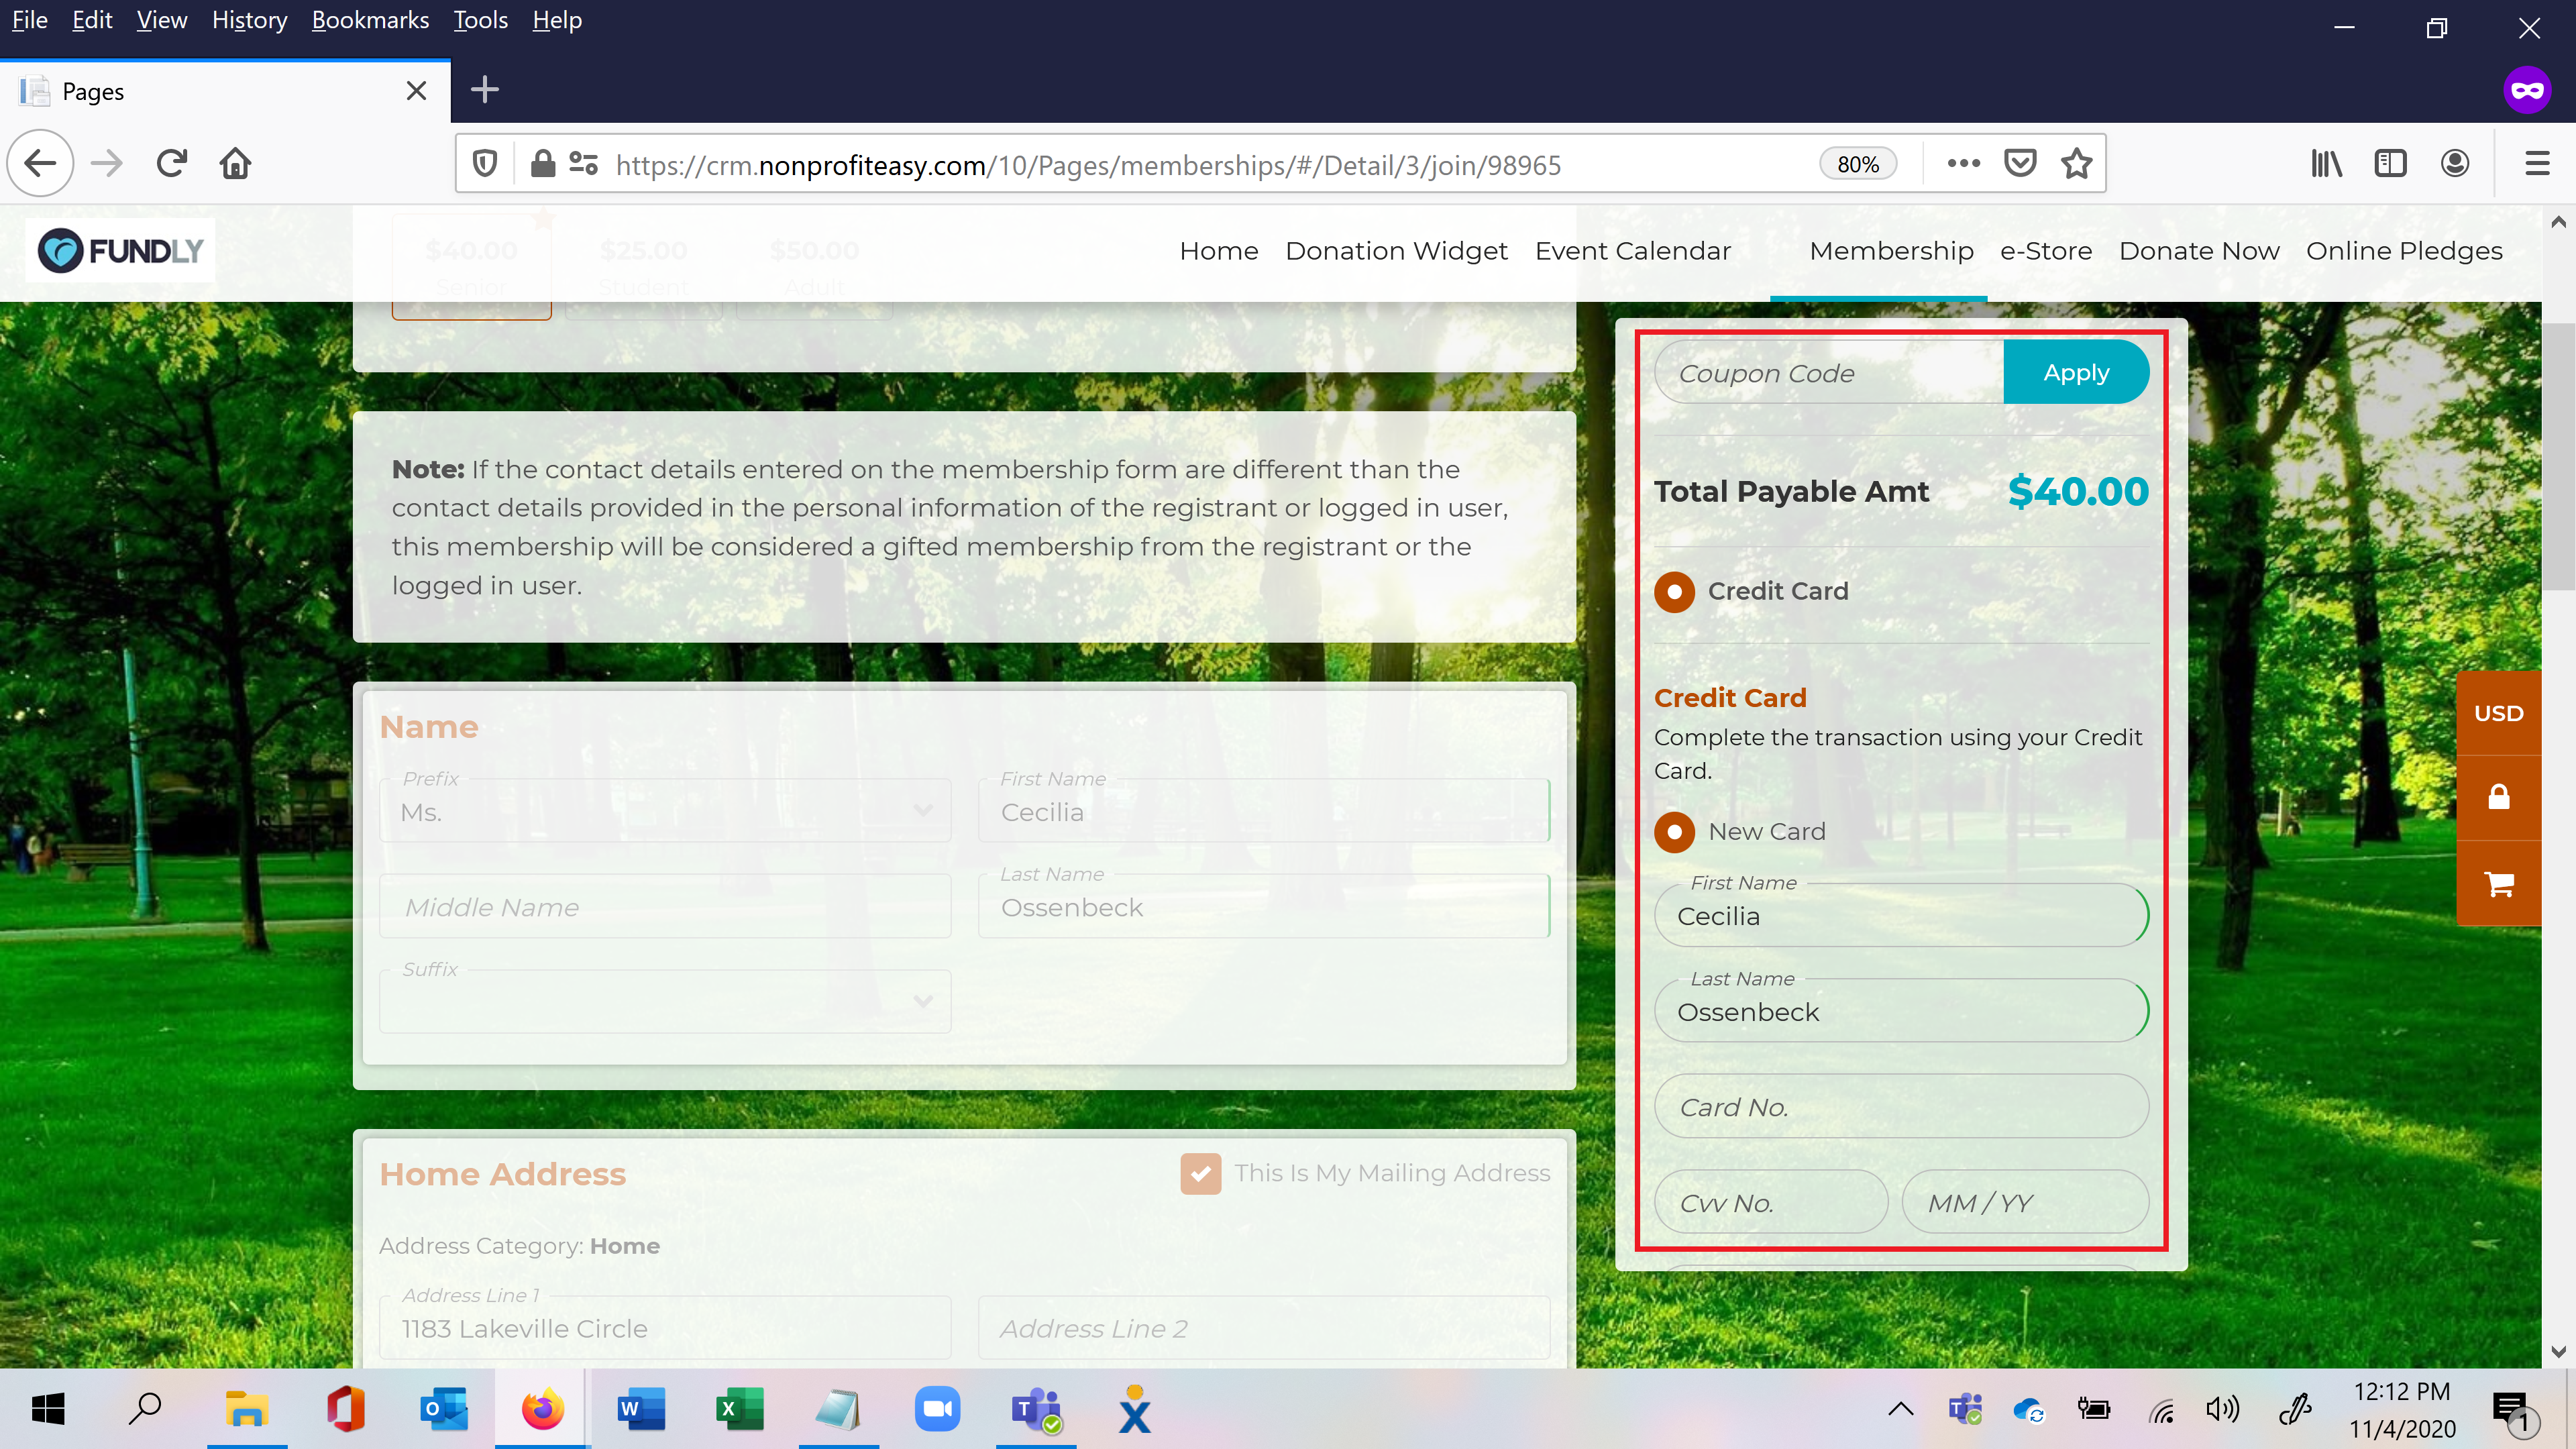The height and width of the screenshot is (1449, 2576).
Task: Select the Credit Card payment radio button
Action: (x=1674, y=591)
